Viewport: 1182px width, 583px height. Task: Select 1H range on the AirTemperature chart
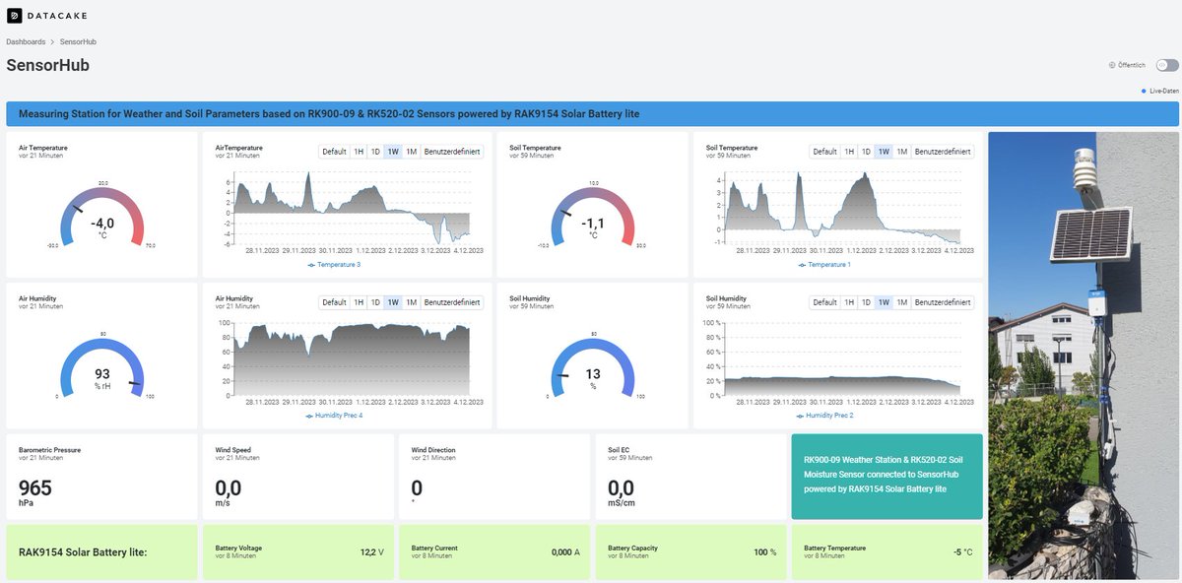[x=359, y=152]
